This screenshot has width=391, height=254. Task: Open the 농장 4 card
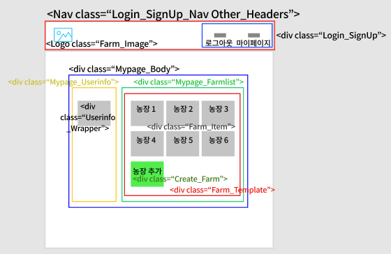click(147, 144)
